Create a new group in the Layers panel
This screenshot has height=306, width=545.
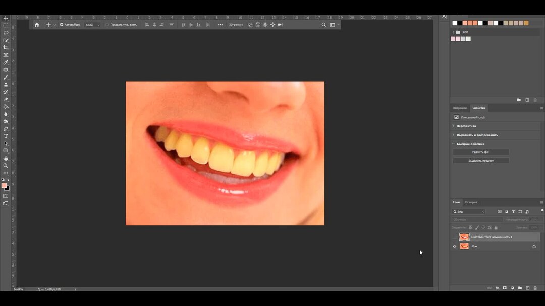(x=520, y=288)
